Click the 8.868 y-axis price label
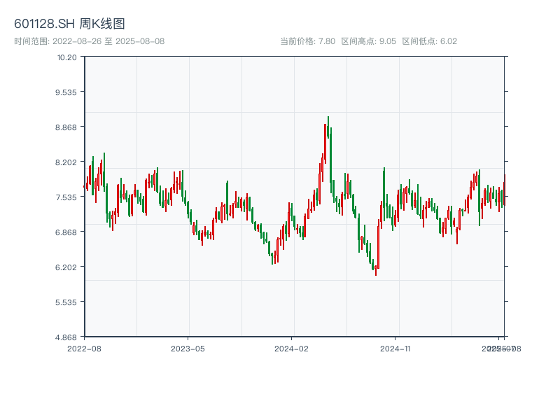Screen dimensions: 560x420 coord(66,127)
